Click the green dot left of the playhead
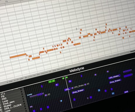 point(63,78)
